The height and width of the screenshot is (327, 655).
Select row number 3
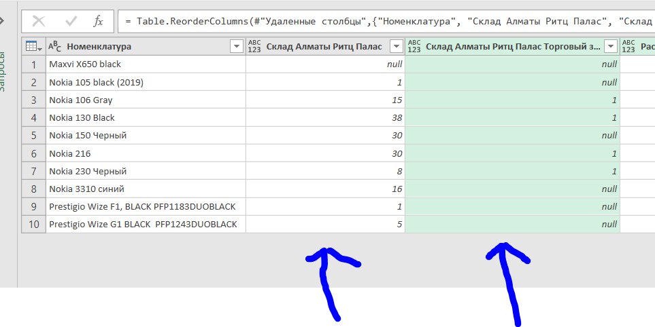click(x=33, y=100)
